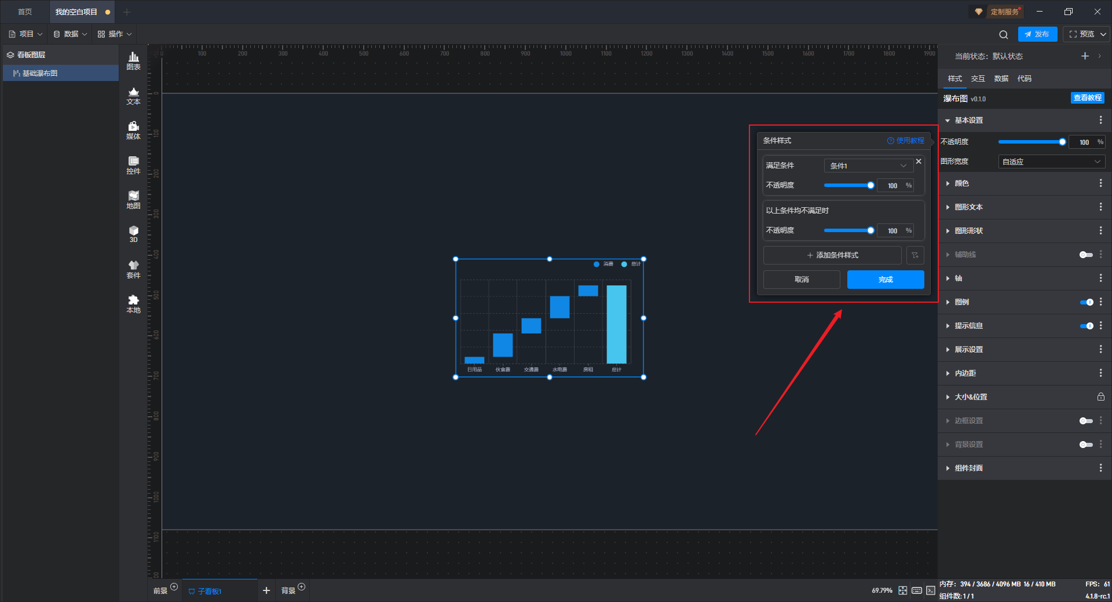Open more options for 颜色 section

pos(1100,183)
